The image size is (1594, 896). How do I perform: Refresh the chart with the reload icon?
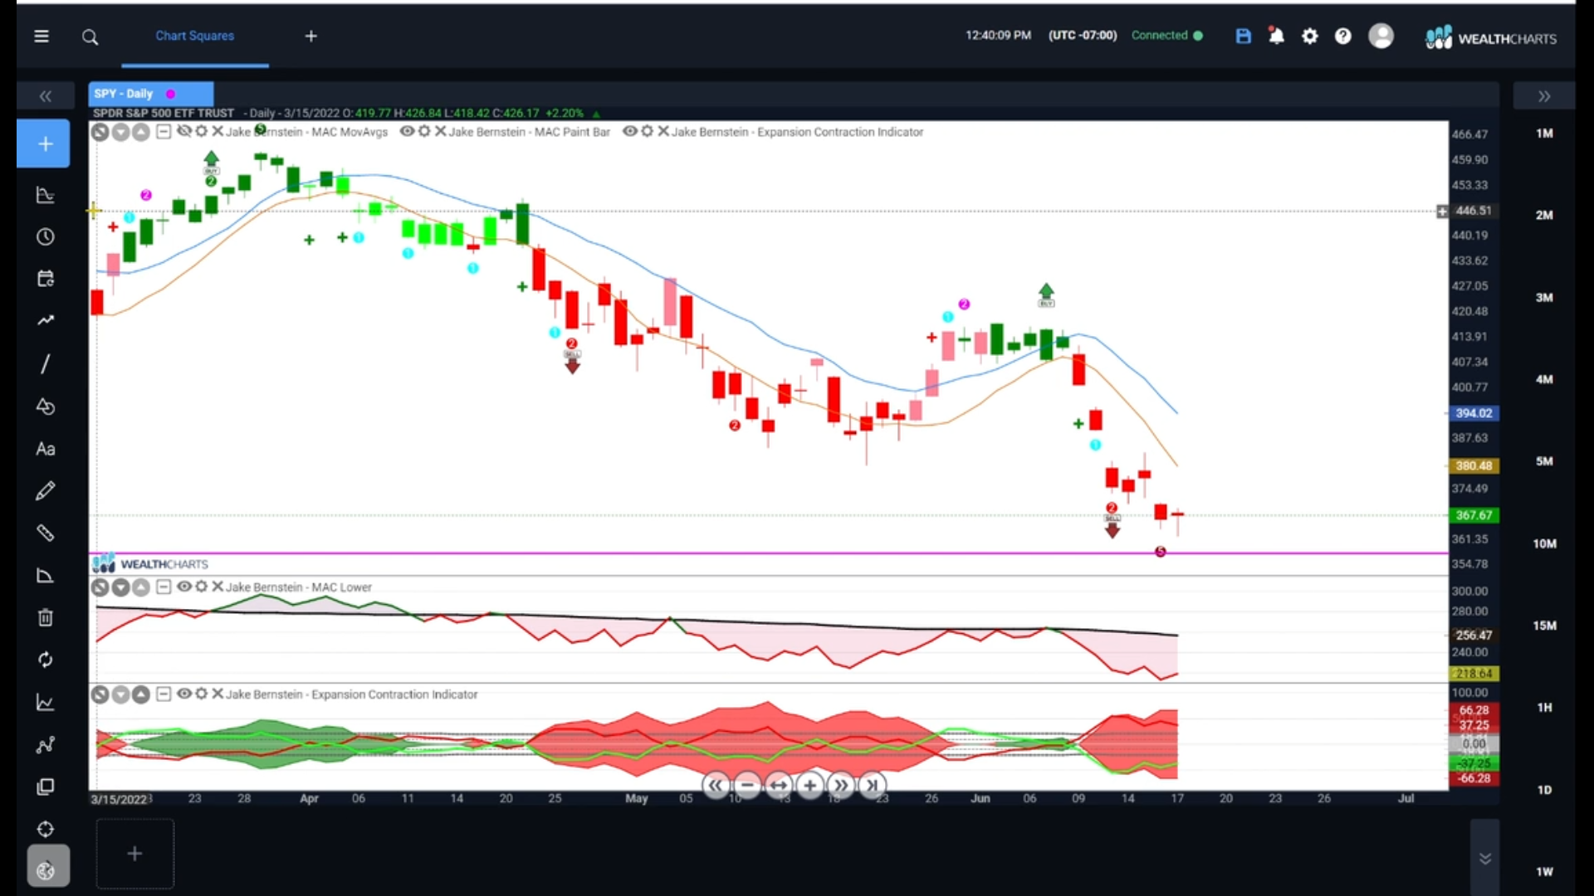46,660
